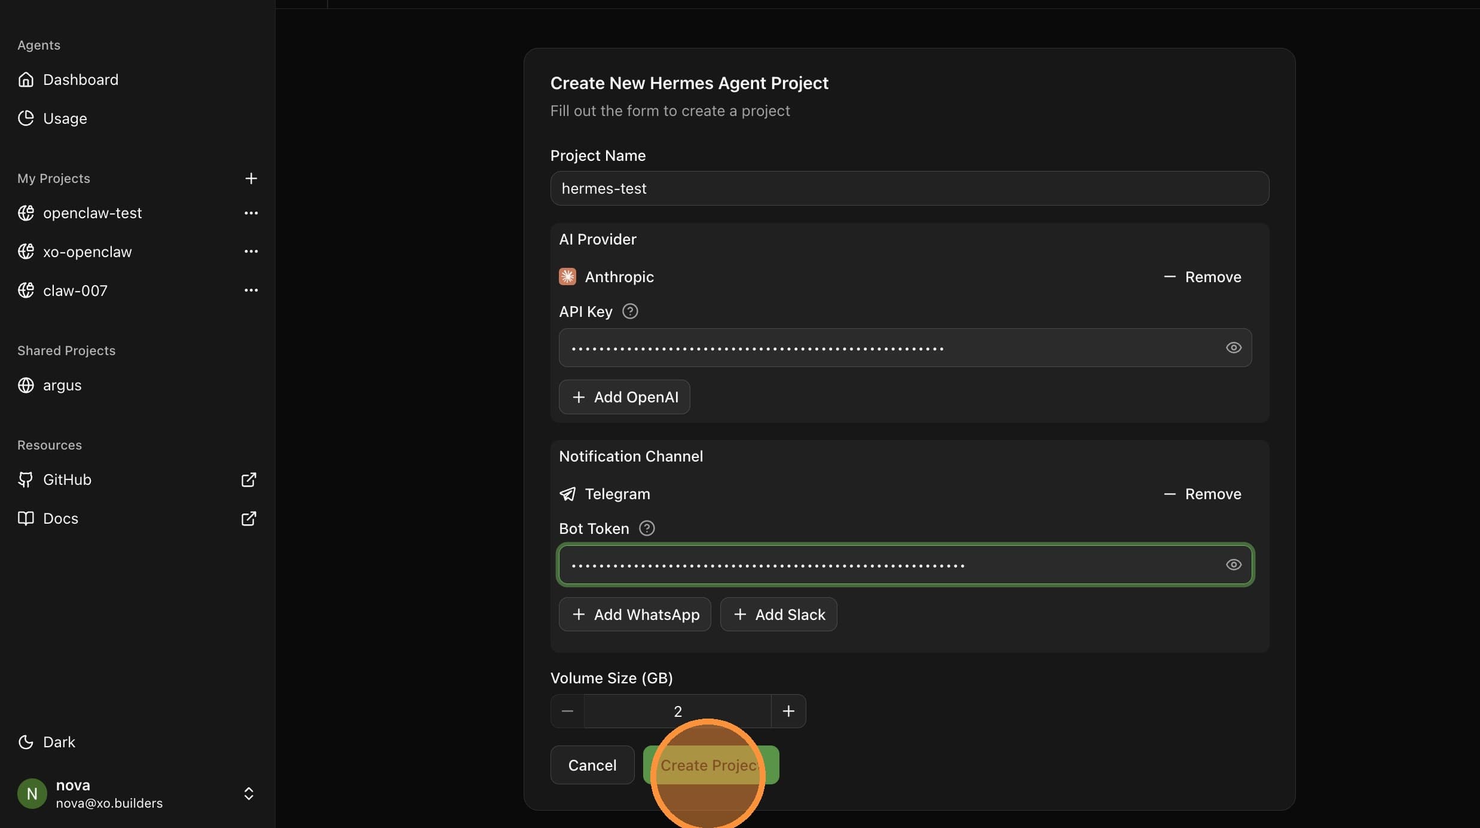Reveal the Bot Token with the eye icon
Viewport: 1480px width, 828px height.
point(1234,564)
